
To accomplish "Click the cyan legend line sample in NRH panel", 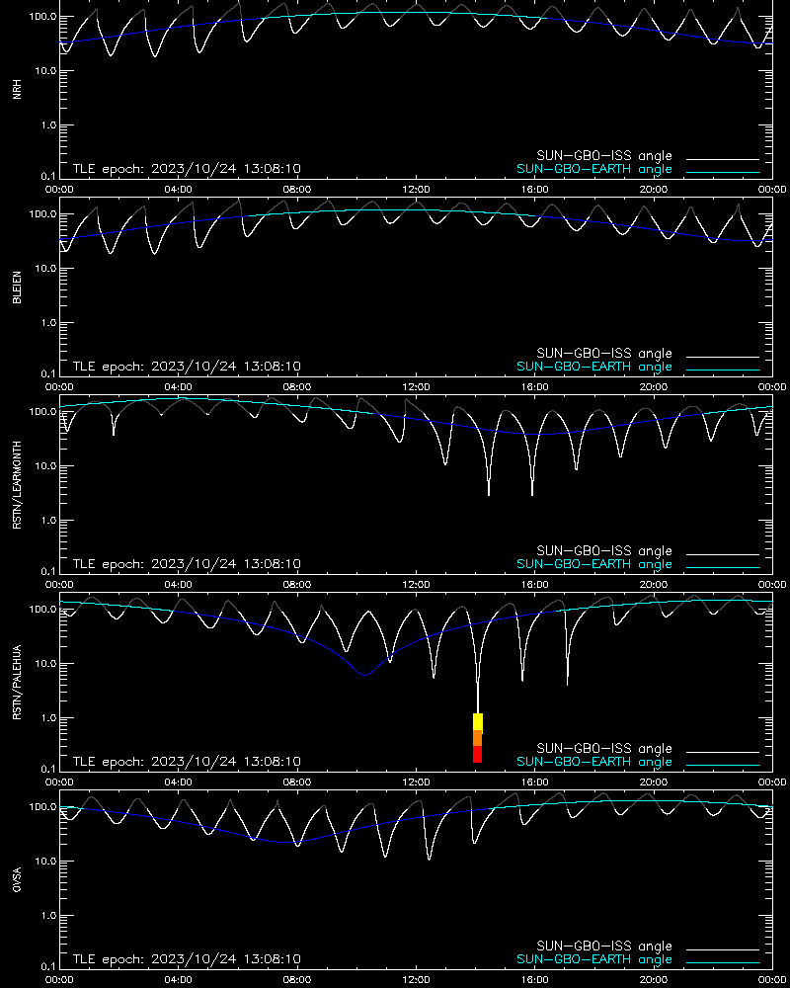I will (723, 172).
